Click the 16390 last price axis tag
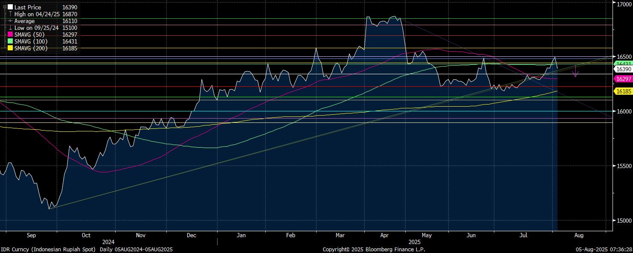633x253 pixels. [623, 69]
